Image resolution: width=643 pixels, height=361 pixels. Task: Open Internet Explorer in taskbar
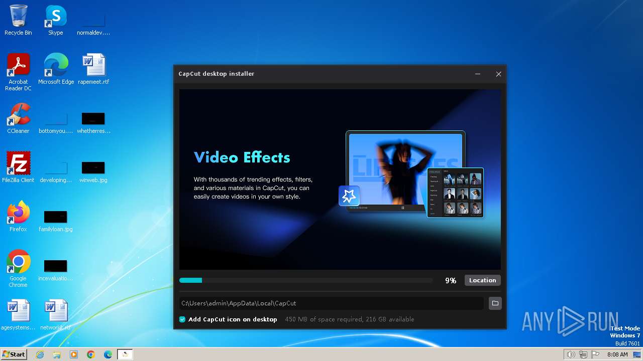tap(40, 354)
